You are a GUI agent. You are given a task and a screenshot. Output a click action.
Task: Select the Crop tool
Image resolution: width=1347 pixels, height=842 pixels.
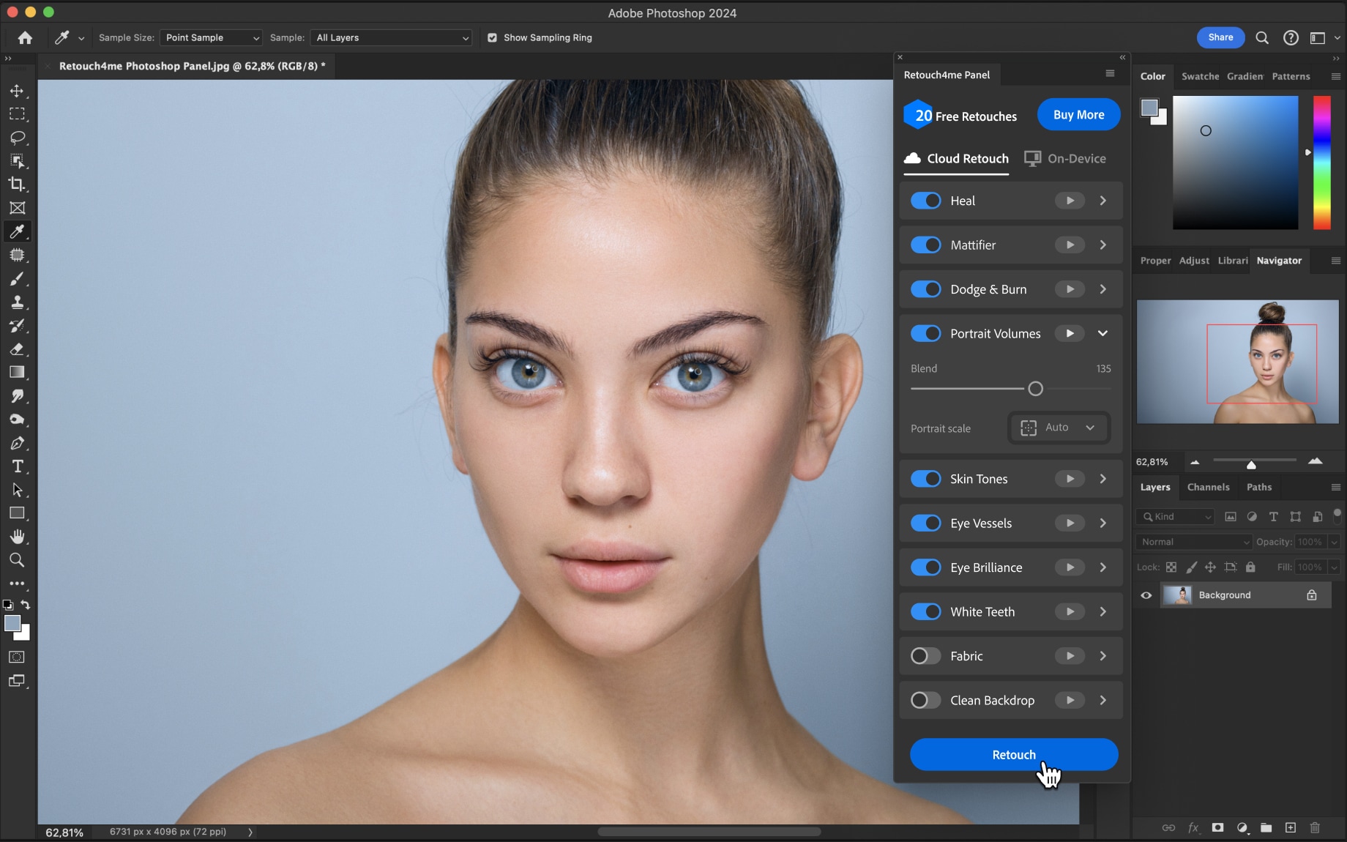pyautogui.click(x=17, y=185)
